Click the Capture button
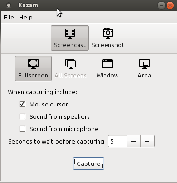Viewport: 177px width, 183px height. 88,164
